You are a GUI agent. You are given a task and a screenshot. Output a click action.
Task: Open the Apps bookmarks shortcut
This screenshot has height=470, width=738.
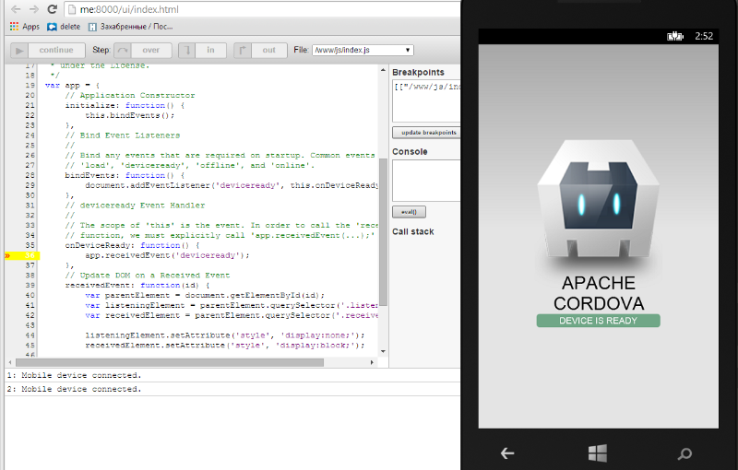click(x=25, y=27)
